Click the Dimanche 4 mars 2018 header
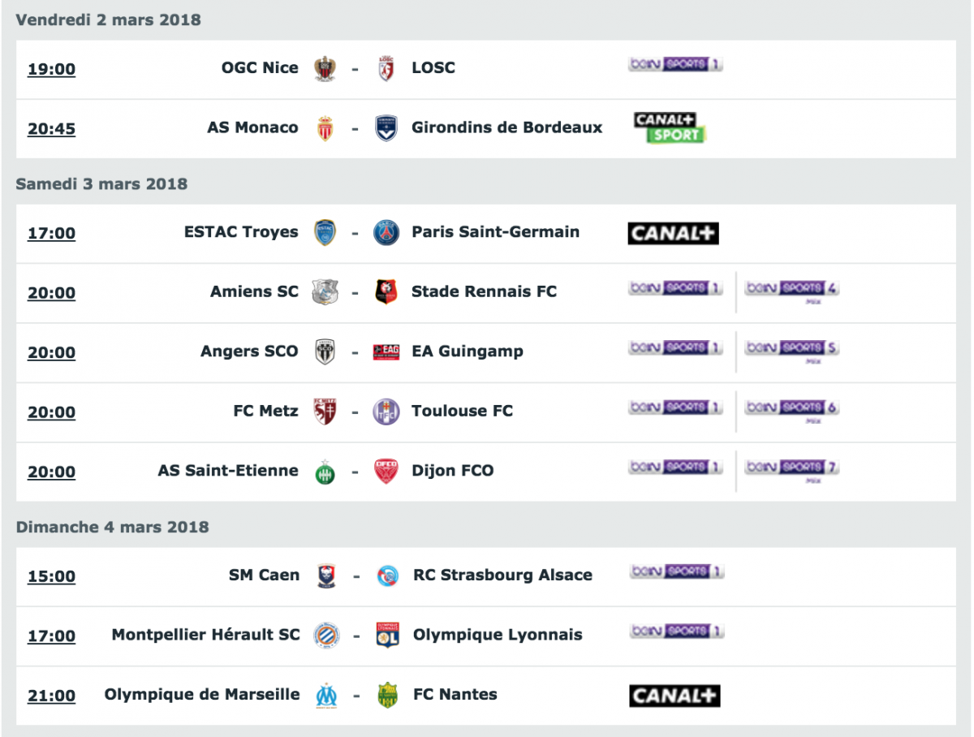Screen dimensions: 974x737 pyautogui.click(x=112, y=527)
